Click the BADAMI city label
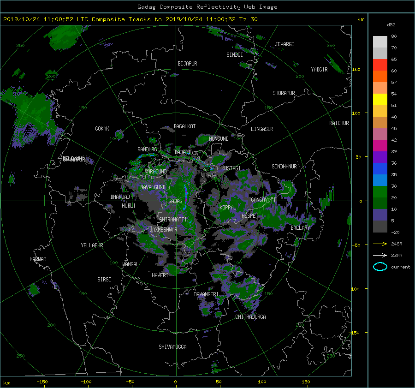The image size is (415, 388). (183, 152)
